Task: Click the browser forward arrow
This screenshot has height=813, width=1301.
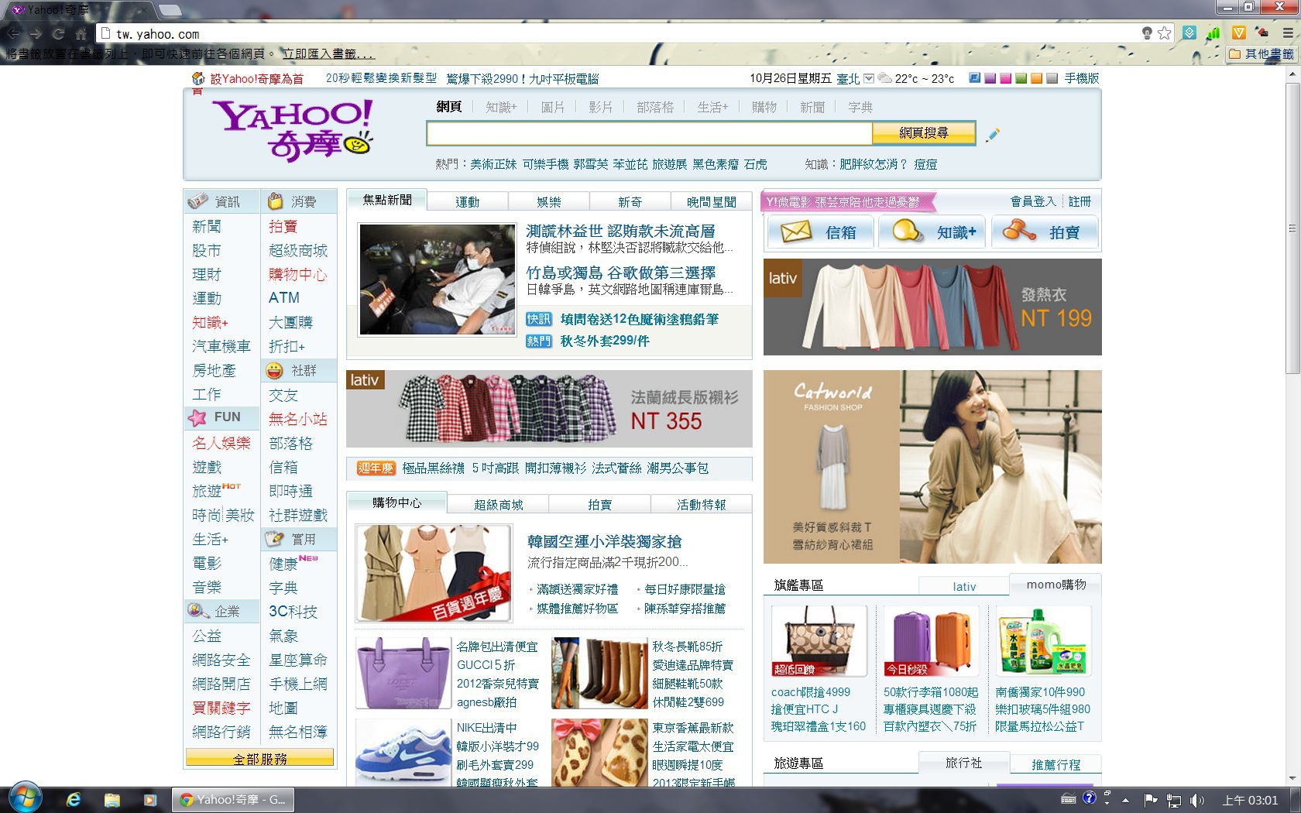Action: (x=36, y=33)
